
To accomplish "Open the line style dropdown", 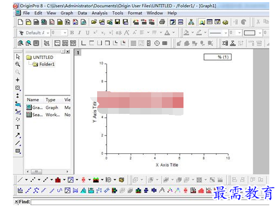I will 226,33.
